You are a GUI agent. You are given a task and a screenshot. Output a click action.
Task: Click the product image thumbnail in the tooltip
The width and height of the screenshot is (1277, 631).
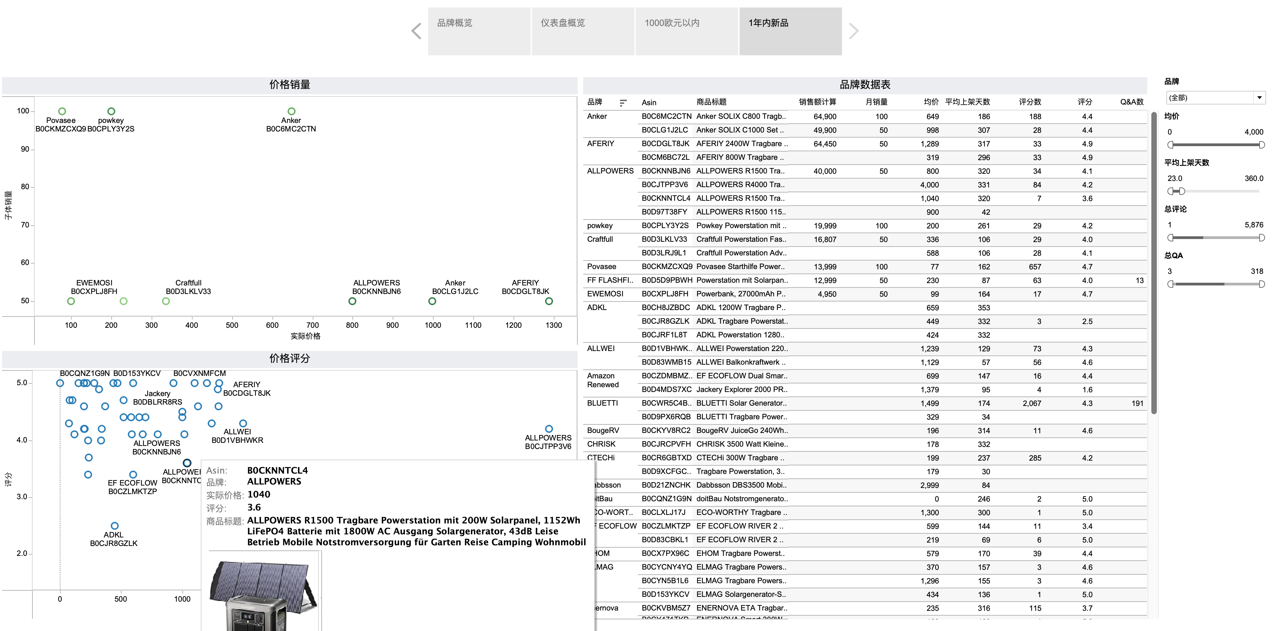pos(264,591)
